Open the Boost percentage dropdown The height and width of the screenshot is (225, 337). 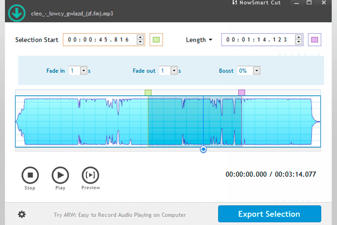point(257,71)
